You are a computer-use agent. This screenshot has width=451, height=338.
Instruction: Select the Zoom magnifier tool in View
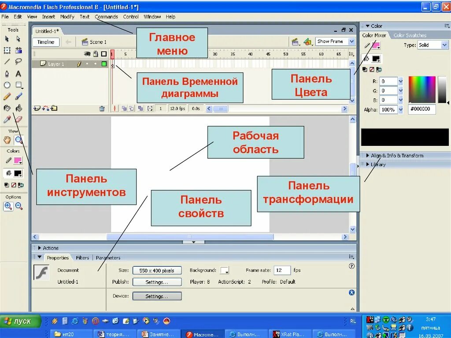pyautogui.click(x=18, y=140)
